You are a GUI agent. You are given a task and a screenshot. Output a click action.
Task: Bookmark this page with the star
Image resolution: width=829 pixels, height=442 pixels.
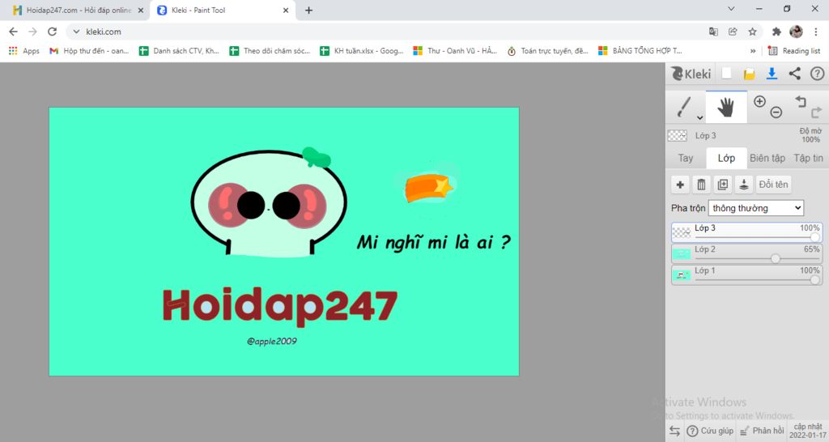[752, 32]
